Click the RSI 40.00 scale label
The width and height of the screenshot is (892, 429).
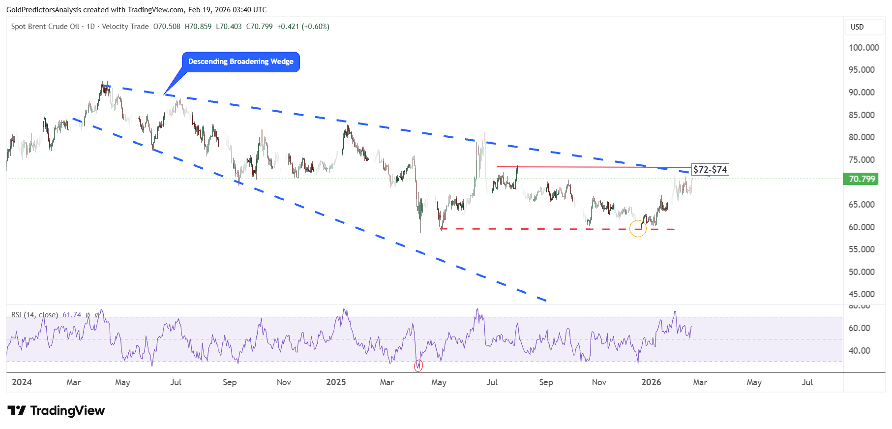coord(860,351)
